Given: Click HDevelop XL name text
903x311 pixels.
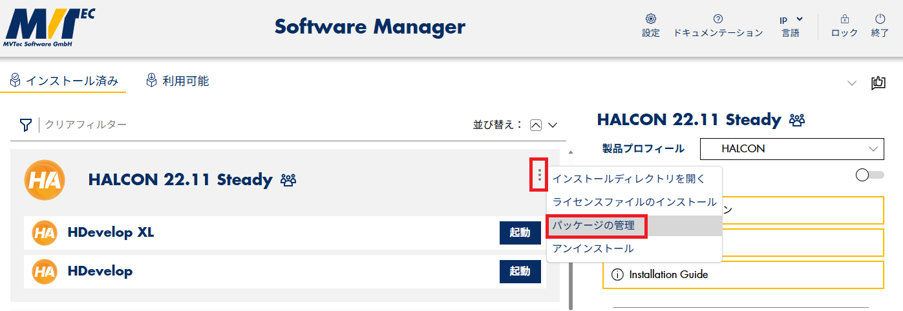Looking at the screenshot, I should pyautogui.click(x=111, y=232).
